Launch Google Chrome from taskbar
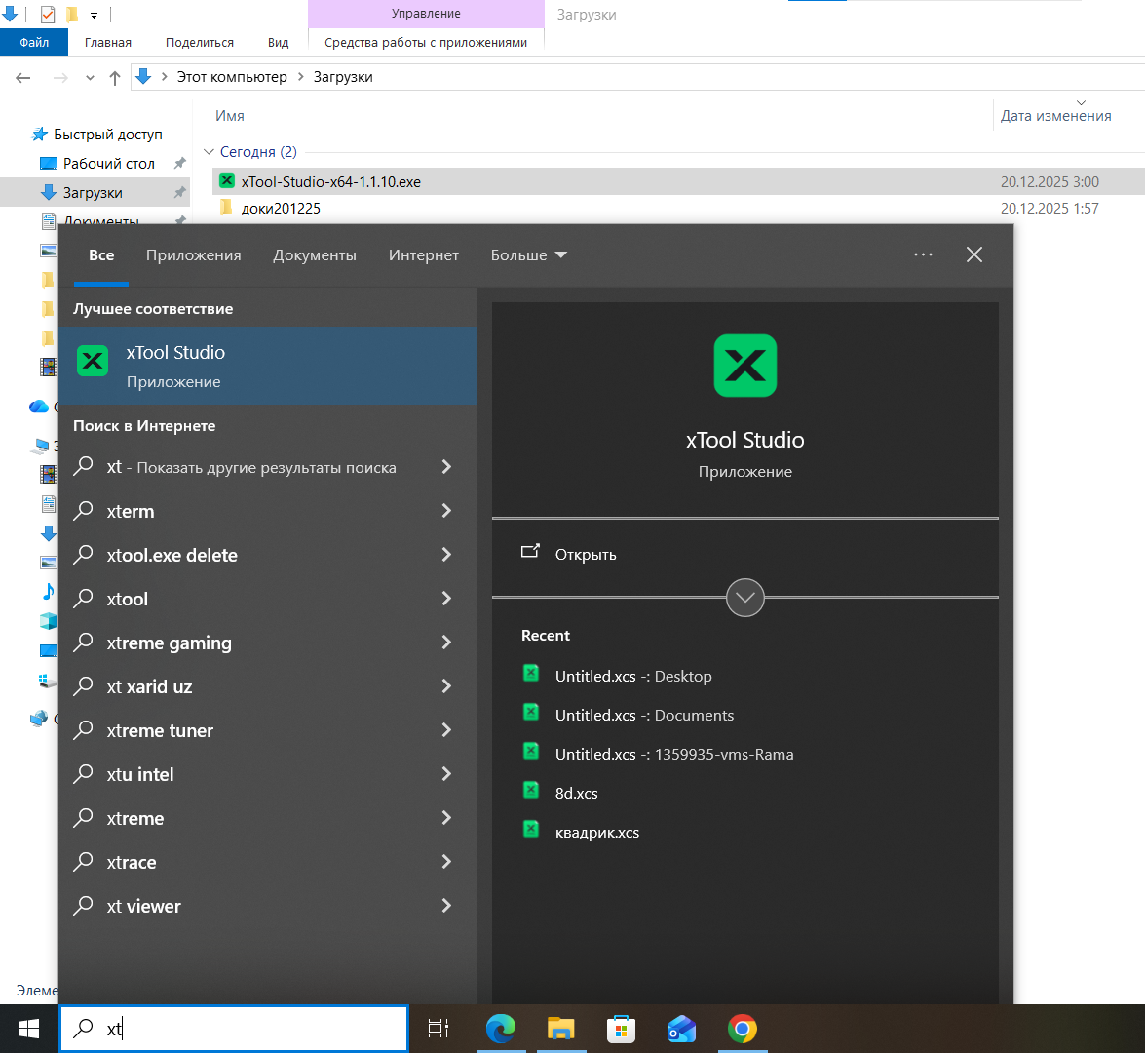The height and width of the screenshot is (1053, 1145). pyautogui.click(x=743, y=1029)
